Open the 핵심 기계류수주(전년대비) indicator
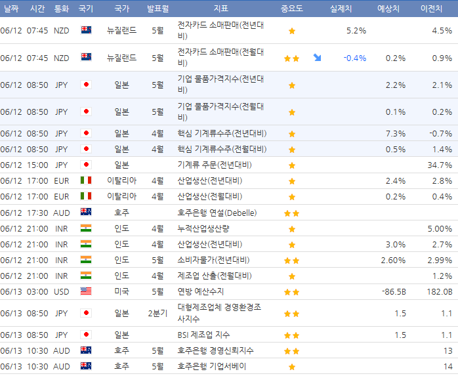Image resolution: width=458 pixels, height=376 pixels. point(222,133)
